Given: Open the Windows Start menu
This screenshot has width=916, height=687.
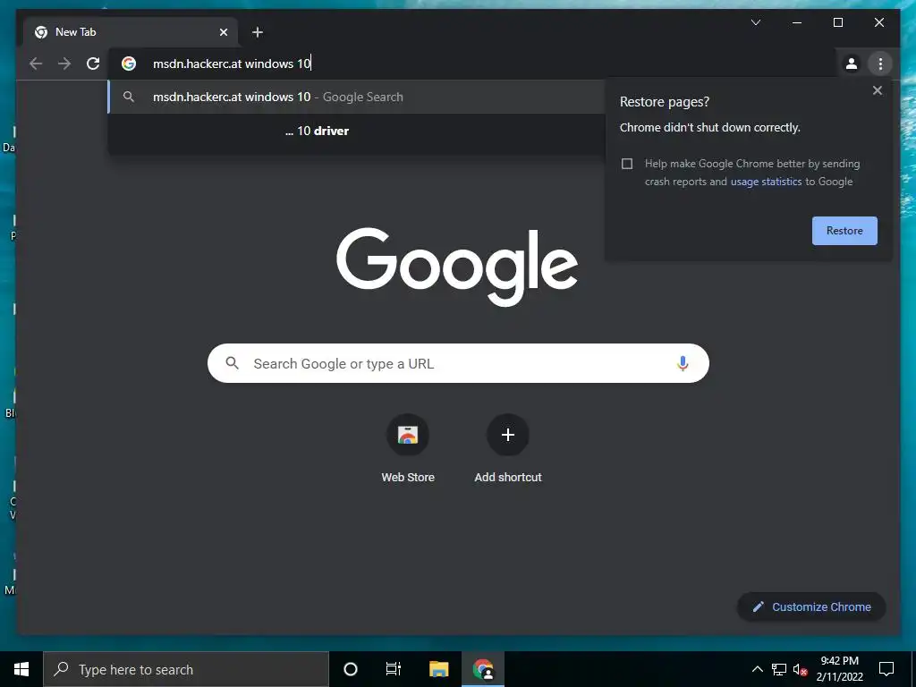Looking at the screenshot, I should pos(21,669).
